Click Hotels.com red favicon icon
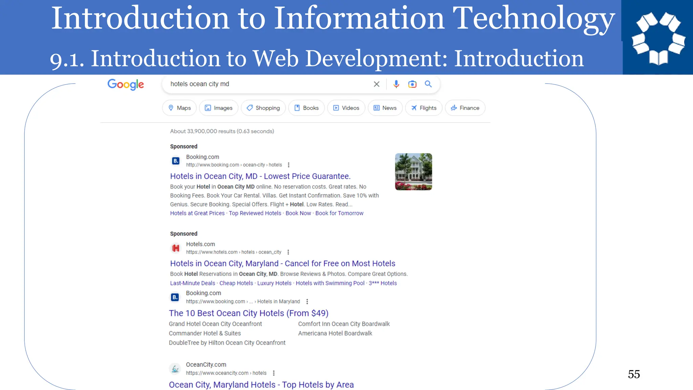 [176, 248]
